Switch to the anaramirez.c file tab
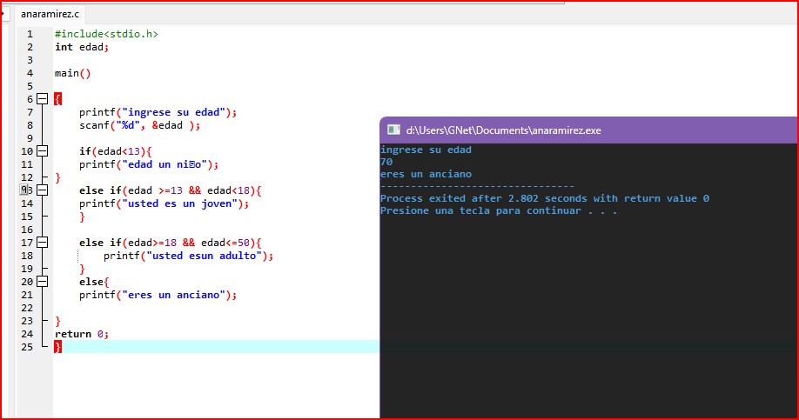Image resolution: width=799 pixels, height=420 pixels. pos(50,14)
